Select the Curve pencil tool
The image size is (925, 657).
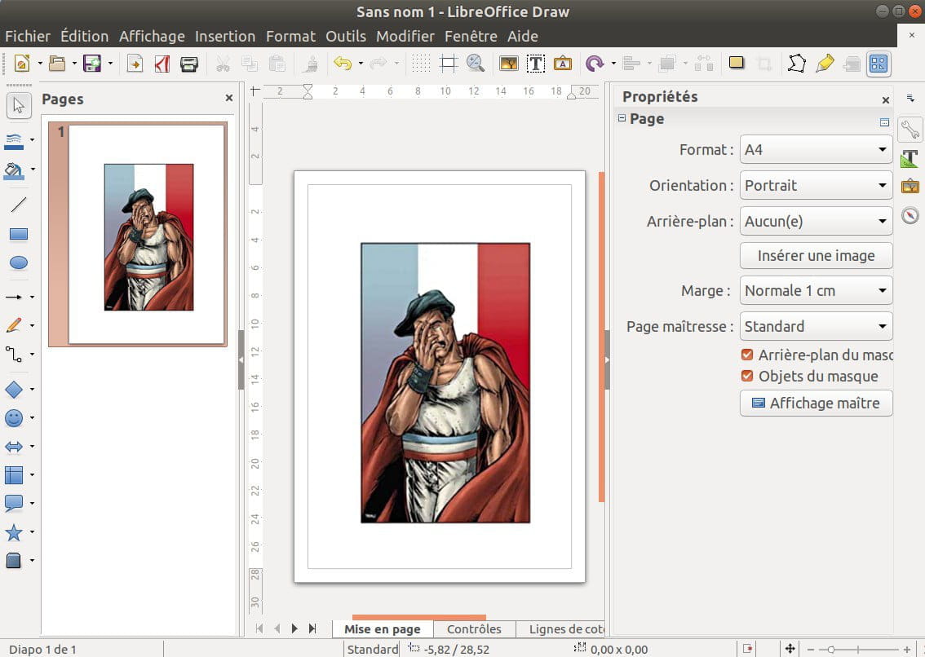14,325
